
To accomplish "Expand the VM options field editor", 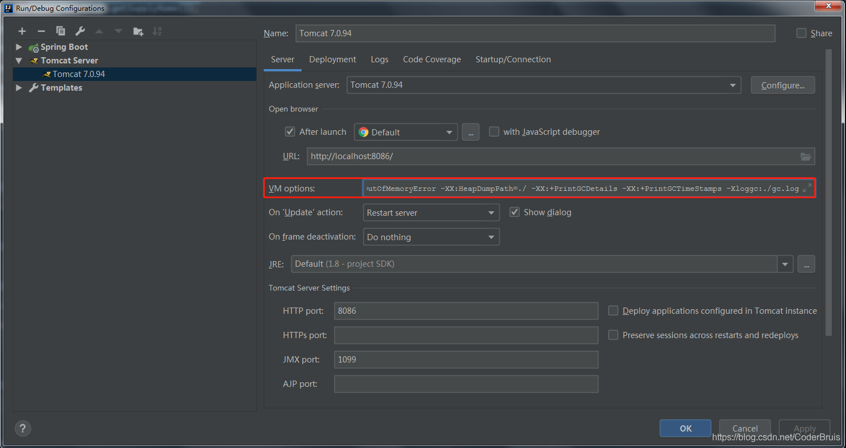I will 807,188.
